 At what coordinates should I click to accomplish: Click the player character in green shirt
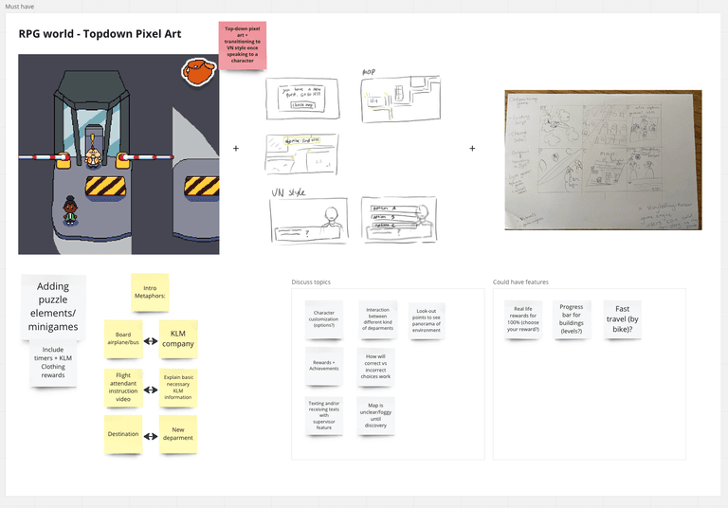pos(70,210)
